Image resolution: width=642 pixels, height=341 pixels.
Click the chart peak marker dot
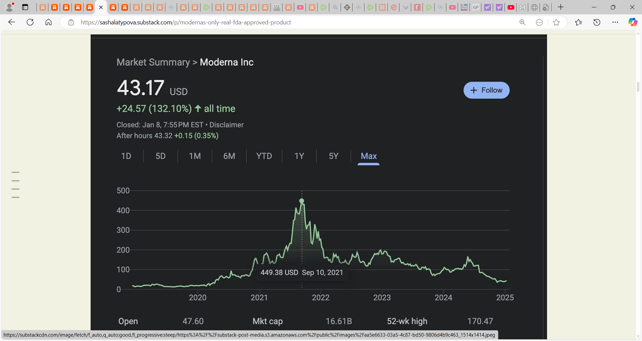(302, 201)
